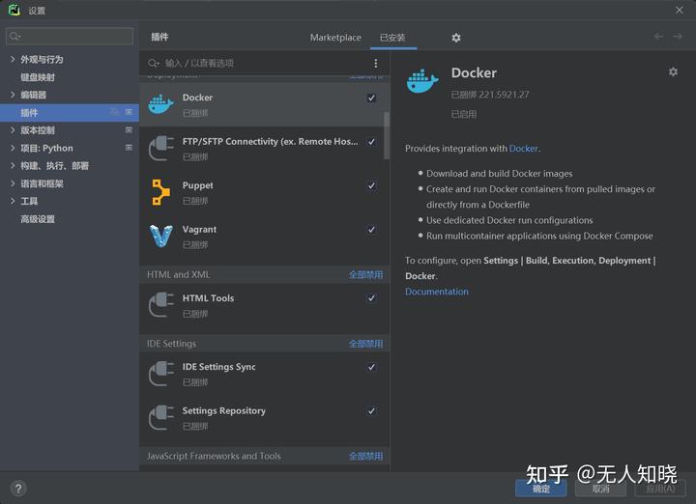Expand the 工具 settings node
Viewport: 696px width, 504px height.
[13, 201]
